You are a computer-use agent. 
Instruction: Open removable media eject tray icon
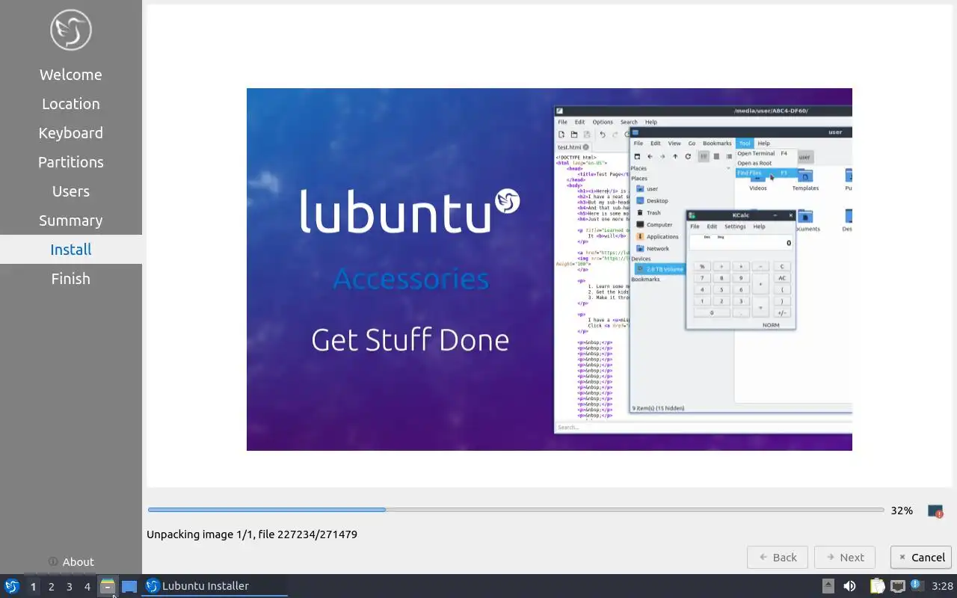828,586
